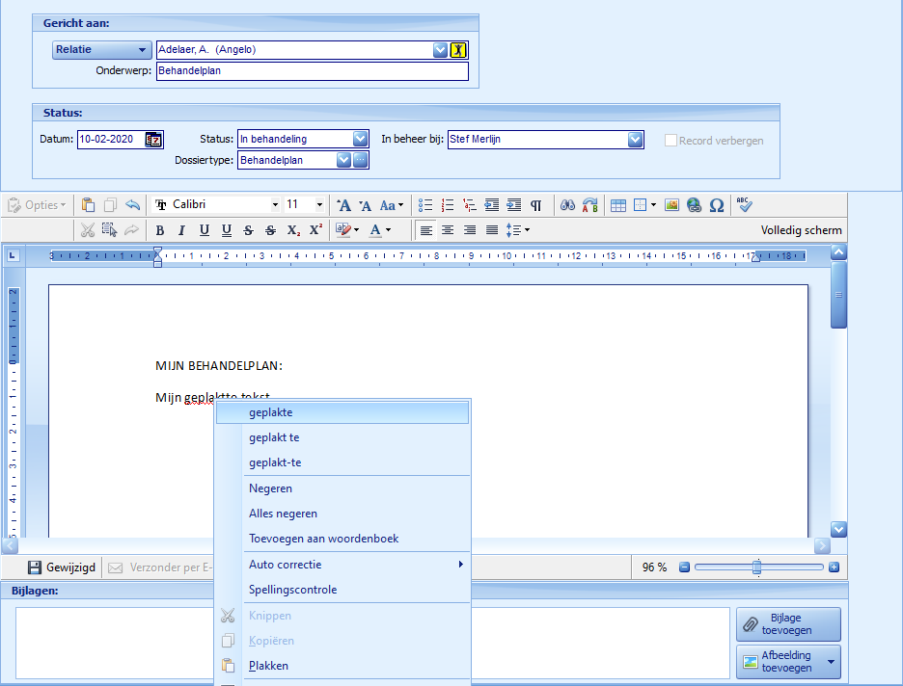This screenshot has height=686, width=903.
Task: Expand the In beheer bij dropdown
Action: point(635,140)
